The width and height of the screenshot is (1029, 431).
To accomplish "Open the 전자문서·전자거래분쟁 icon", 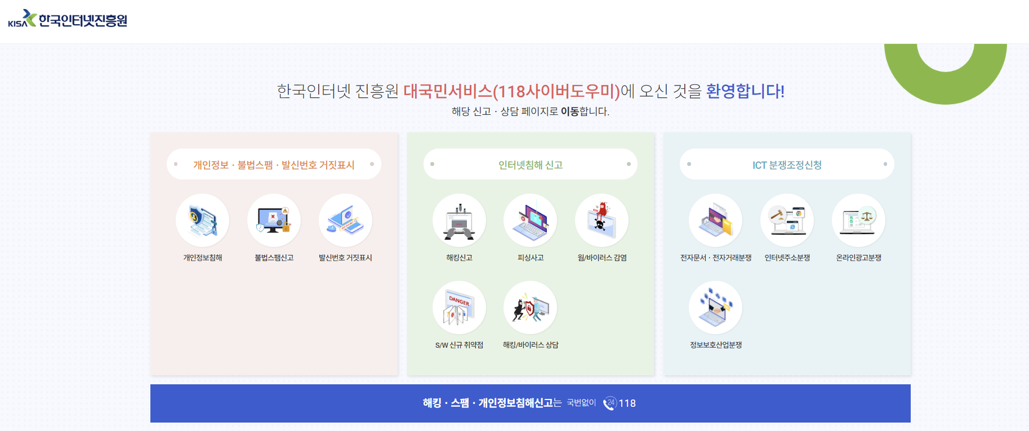I will click(x=716, y=221).
